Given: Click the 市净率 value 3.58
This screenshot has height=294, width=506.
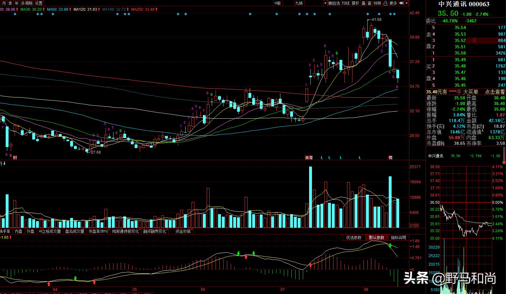Looking at the screenshot, I should coord(500,143).
